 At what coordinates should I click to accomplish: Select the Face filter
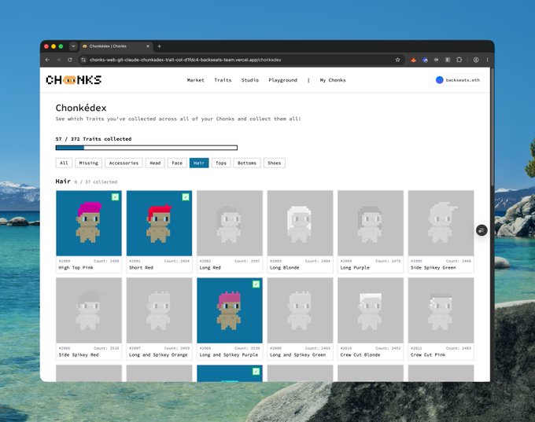point(177,163)
